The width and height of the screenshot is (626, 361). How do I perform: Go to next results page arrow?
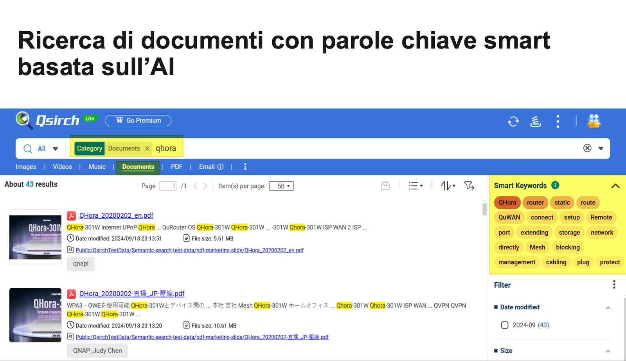tap(205, 186)
